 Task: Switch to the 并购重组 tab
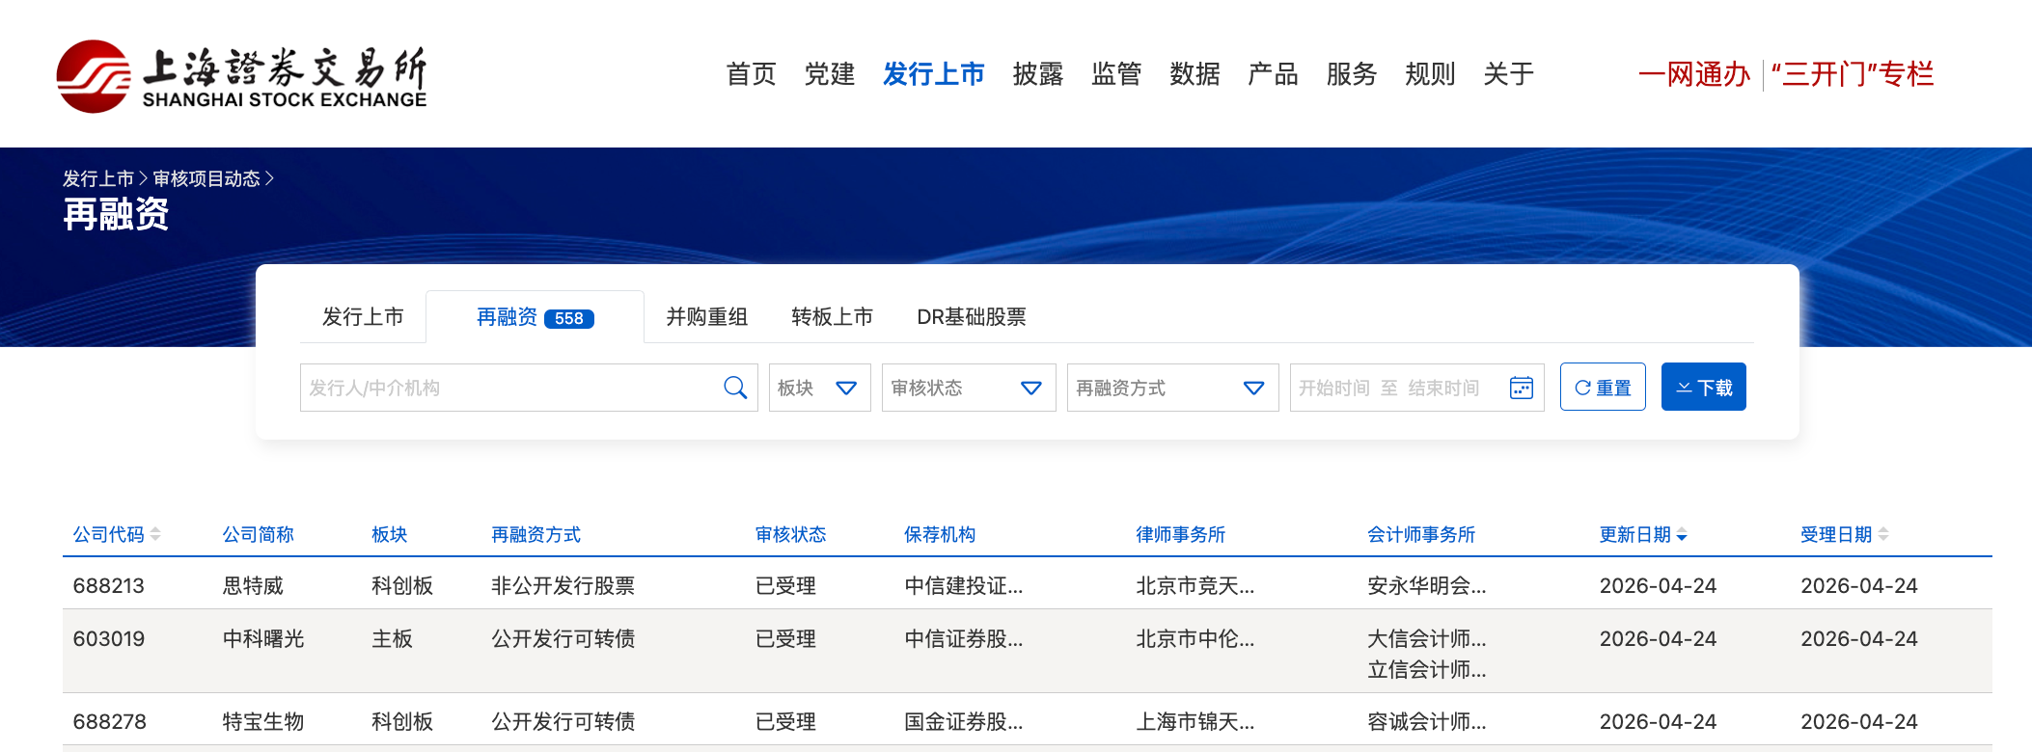pyautogui.click(x=706, y=317)
